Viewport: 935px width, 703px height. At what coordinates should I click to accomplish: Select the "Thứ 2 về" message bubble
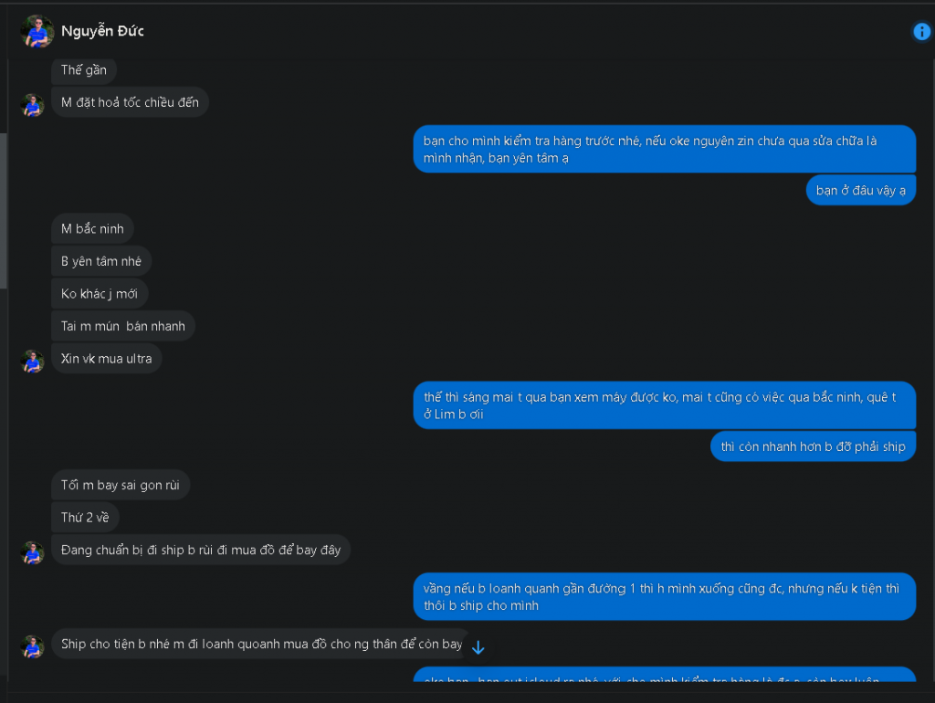(85, 518)
